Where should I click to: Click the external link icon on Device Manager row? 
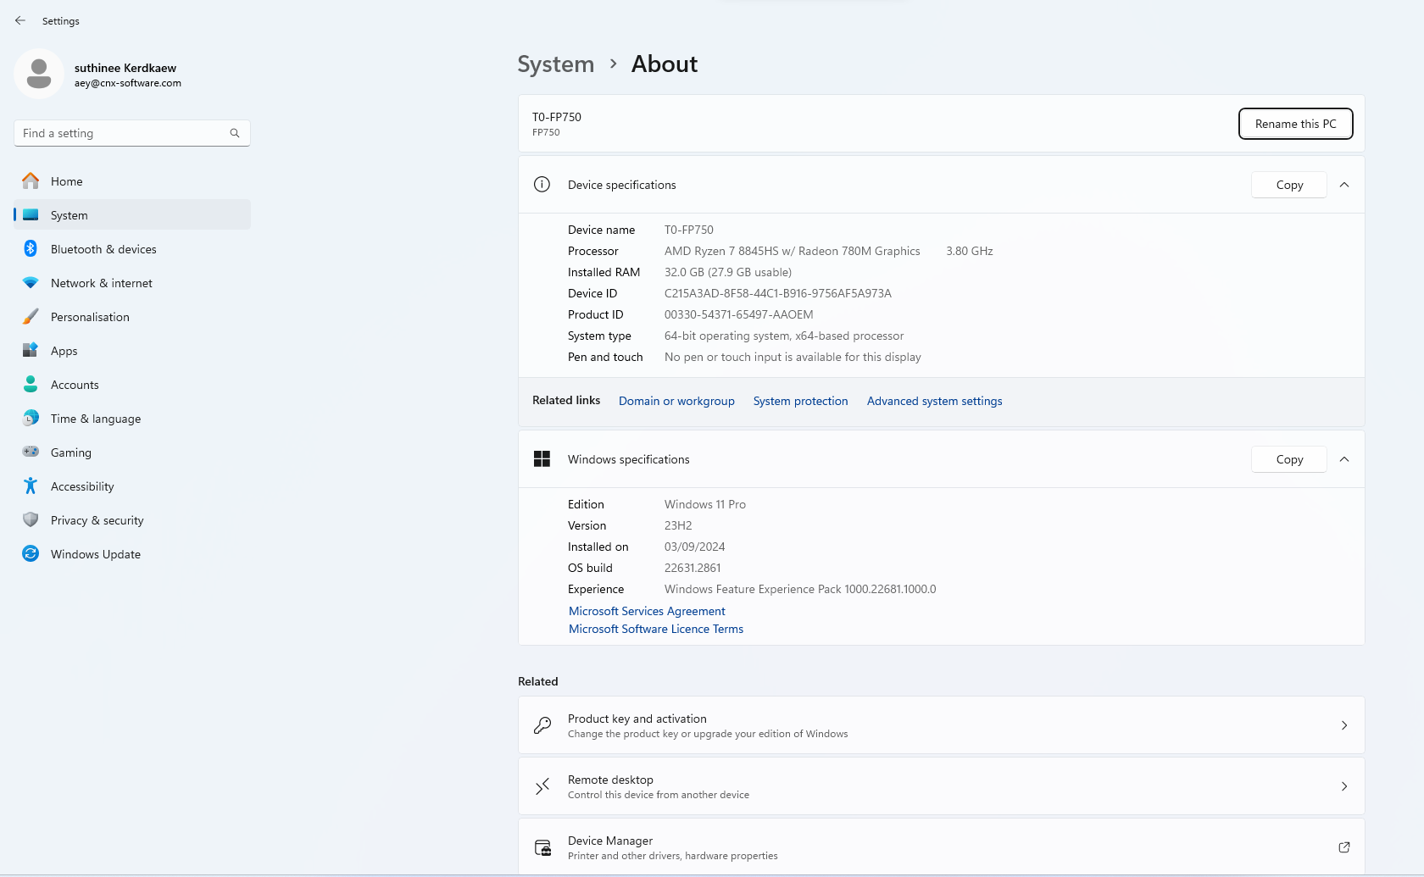point(1344,847)
